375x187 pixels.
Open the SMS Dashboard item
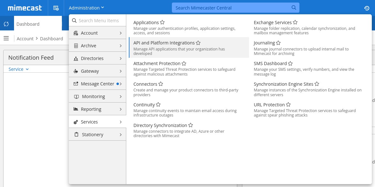tap(270, 63)
